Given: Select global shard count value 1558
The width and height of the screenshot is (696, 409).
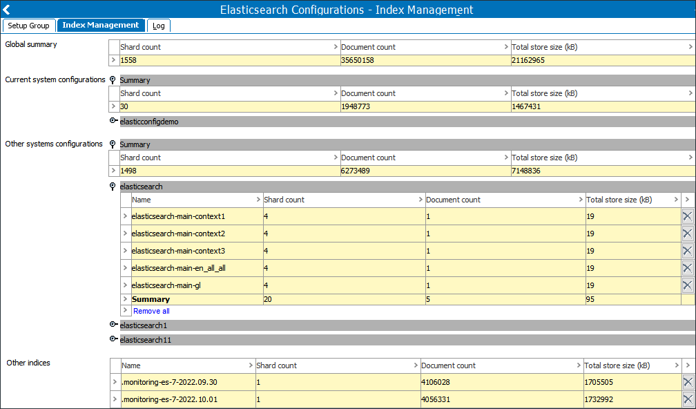Looking at the screenshot, I should (x=230, y=60).
